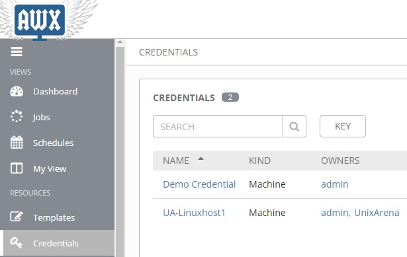Toggle the hamburger sidebar menu
407x257 pixels.
click(17, 52)
